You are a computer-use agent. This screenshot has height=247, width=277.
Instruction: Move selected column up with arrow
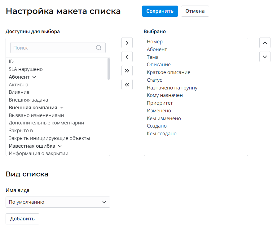point(265,43)
